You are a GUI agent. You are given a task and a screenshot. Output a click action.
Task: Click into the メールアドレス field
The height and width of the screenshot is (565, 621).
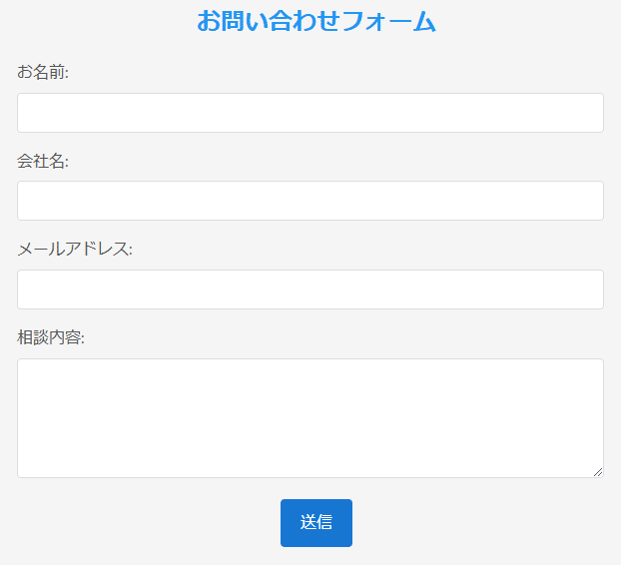click(x=310, y=289)
